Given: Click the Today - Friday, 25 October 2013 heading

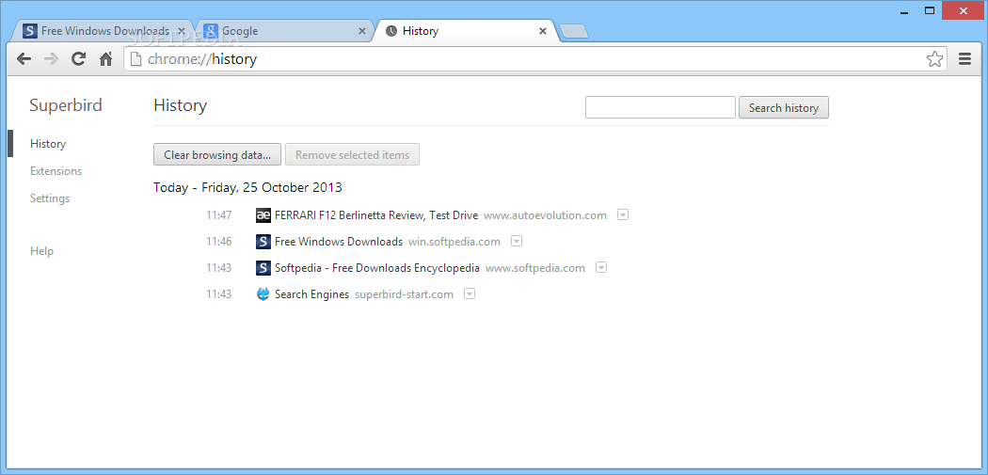Looking at the screenshot, I should tap(247, 187).
